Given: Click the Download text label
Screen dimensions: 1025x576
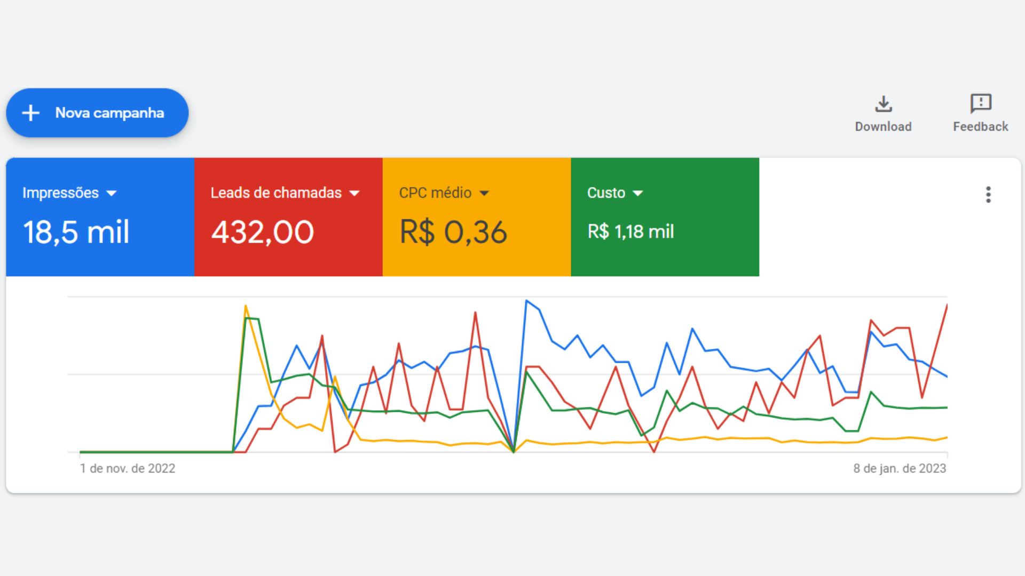Looking at the screenshot, I should 883,127.
